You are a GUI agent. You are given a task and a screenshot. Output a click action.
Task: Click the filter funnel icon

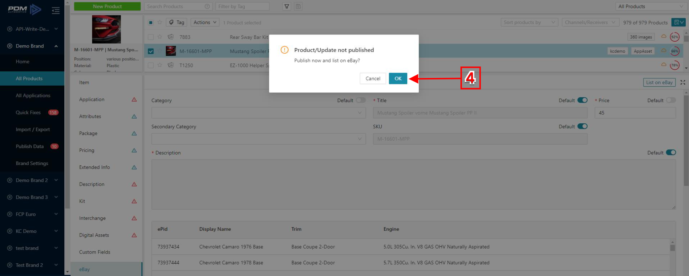point(287,7)
